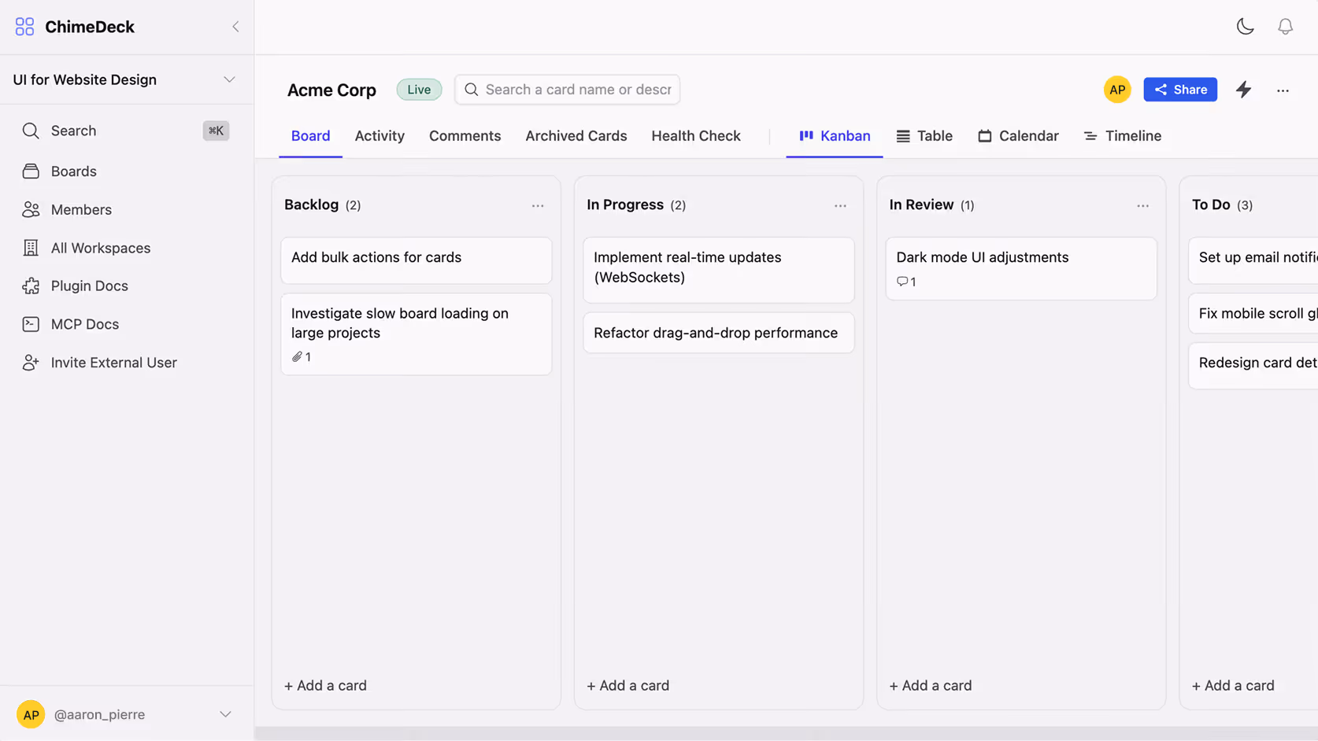Click comment icon on Dark mode card
The width and height of the screenshot is (1318, 741).
[902, 282]
